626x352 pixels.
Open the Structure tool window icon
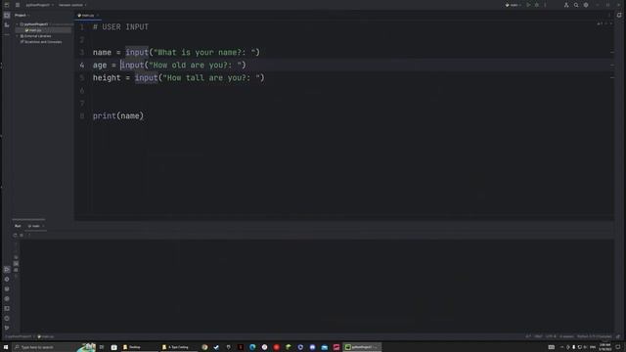(7, 24)
